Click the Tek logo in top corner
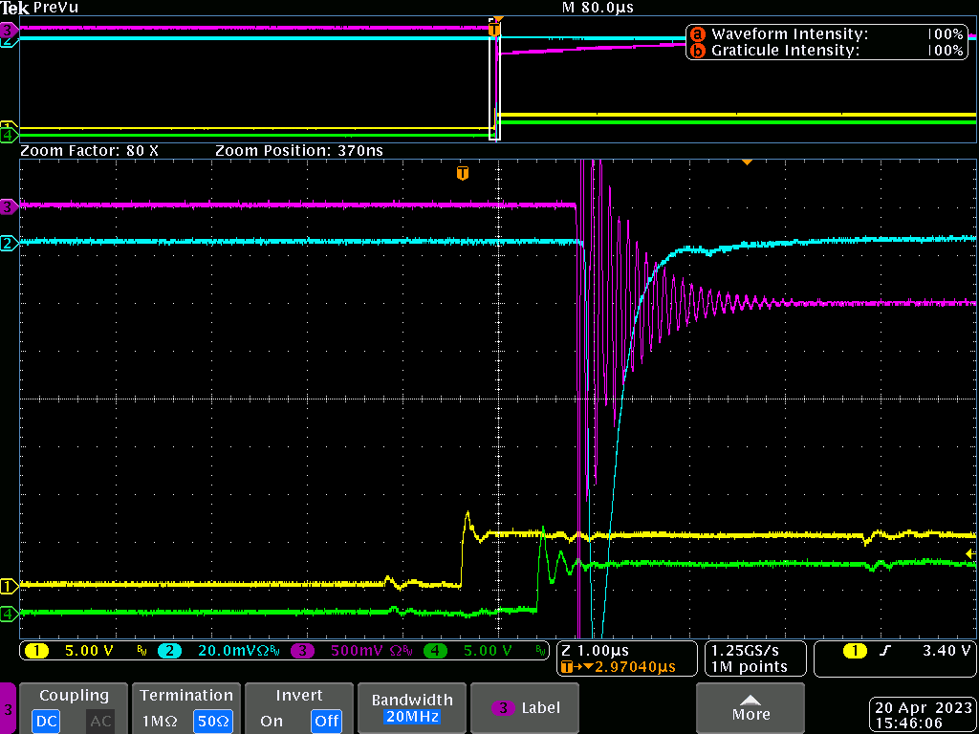This screenshot has height=734, width=979. click(15, 8)
